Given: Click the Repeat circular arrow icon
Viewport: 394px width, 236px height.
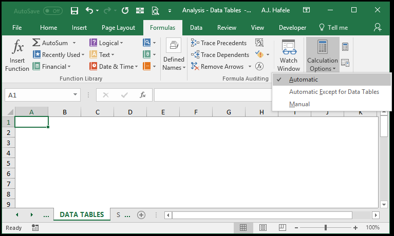Looking at the screenshot, I should pyautogui.click(x=125, y=11).
